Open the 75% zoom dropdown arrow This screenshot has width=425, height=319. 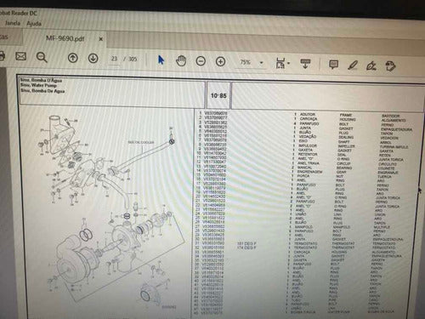262,63
